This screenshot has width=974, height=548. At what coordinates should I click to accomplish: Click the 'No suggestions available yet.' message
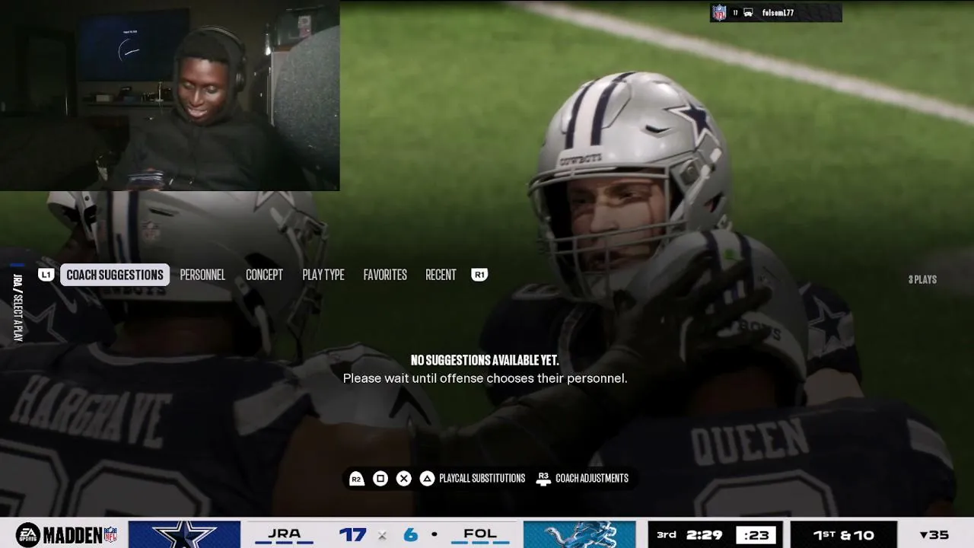point(485,360)
